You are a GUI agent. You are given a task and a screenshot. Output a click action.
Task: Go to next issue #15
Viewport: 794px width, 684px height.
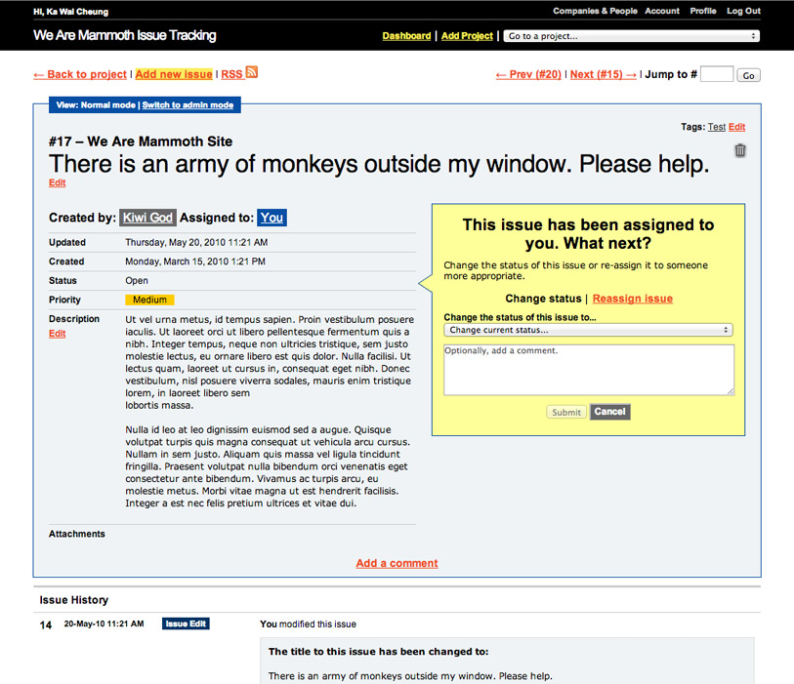(x=603, y=74)
